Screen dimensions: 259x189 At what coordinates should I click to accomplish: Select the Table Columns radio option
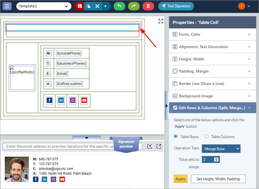207,136
